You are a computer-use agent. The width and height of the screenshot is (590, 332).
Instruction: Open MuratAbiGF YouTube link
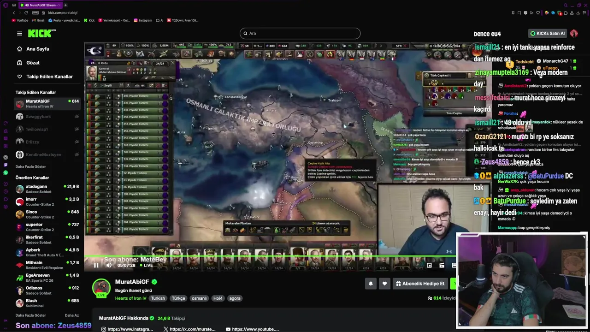pyautogui.click(x=252, y=329)
